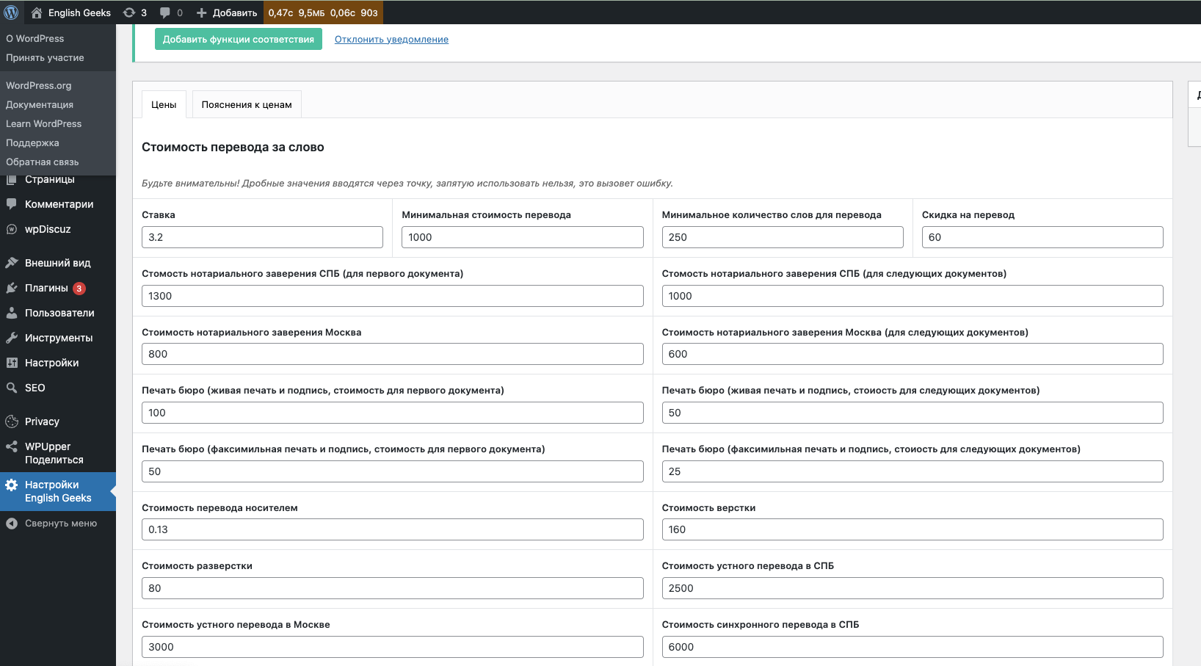Focus Минимальное количество слов для перевода field
Screen dimensions: 1201x666
(783, 237)
